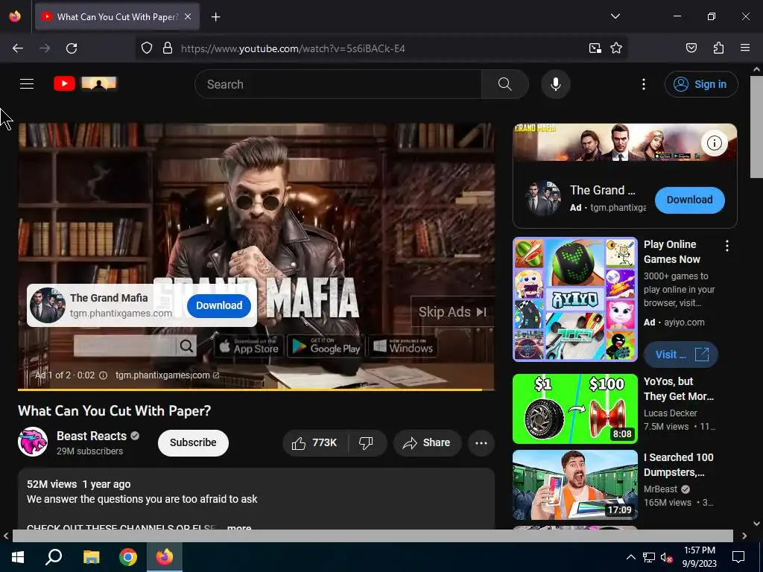Share the video
763x572 pixels.
point(427,442)
